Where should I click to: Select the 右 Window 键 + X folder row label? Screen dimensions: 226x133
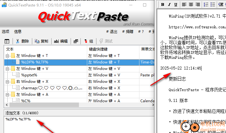pyautogui.click(x=32, y=82)
